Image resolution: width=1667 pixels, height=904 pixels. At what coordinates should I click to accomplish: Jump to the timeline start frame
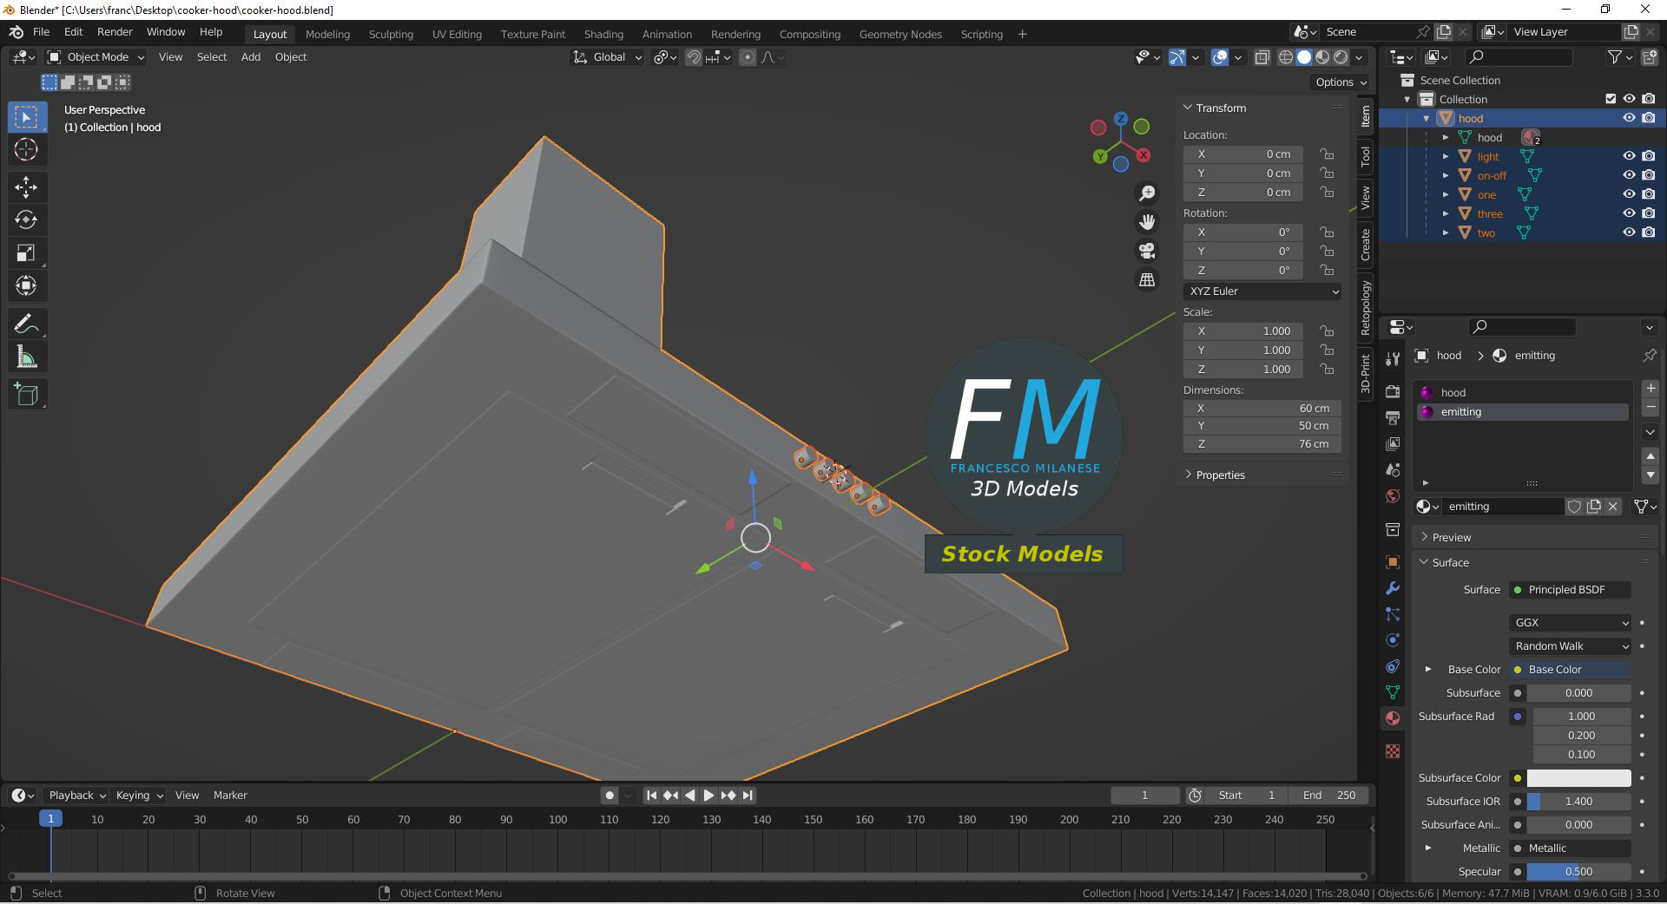click(652, 796)
